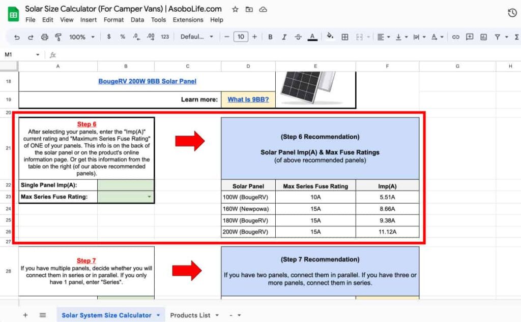Increase font size with plus button
The width and height of the screenshot is (521, 322).
pyautogui.click(x=254, y=37)
